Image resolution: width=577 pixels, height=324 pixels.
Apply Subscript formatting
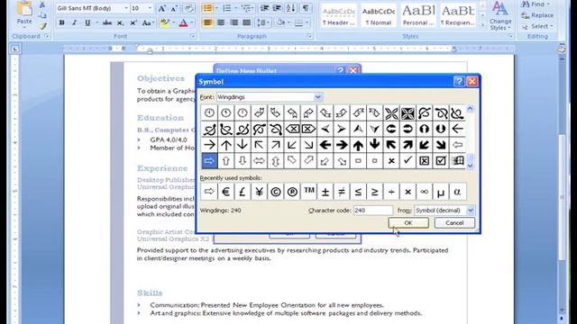120,22
